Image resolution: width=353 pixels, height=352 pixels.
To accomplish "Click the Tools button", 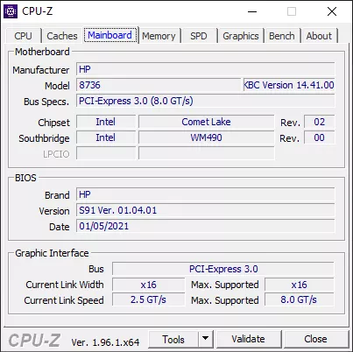I will 173,339.
